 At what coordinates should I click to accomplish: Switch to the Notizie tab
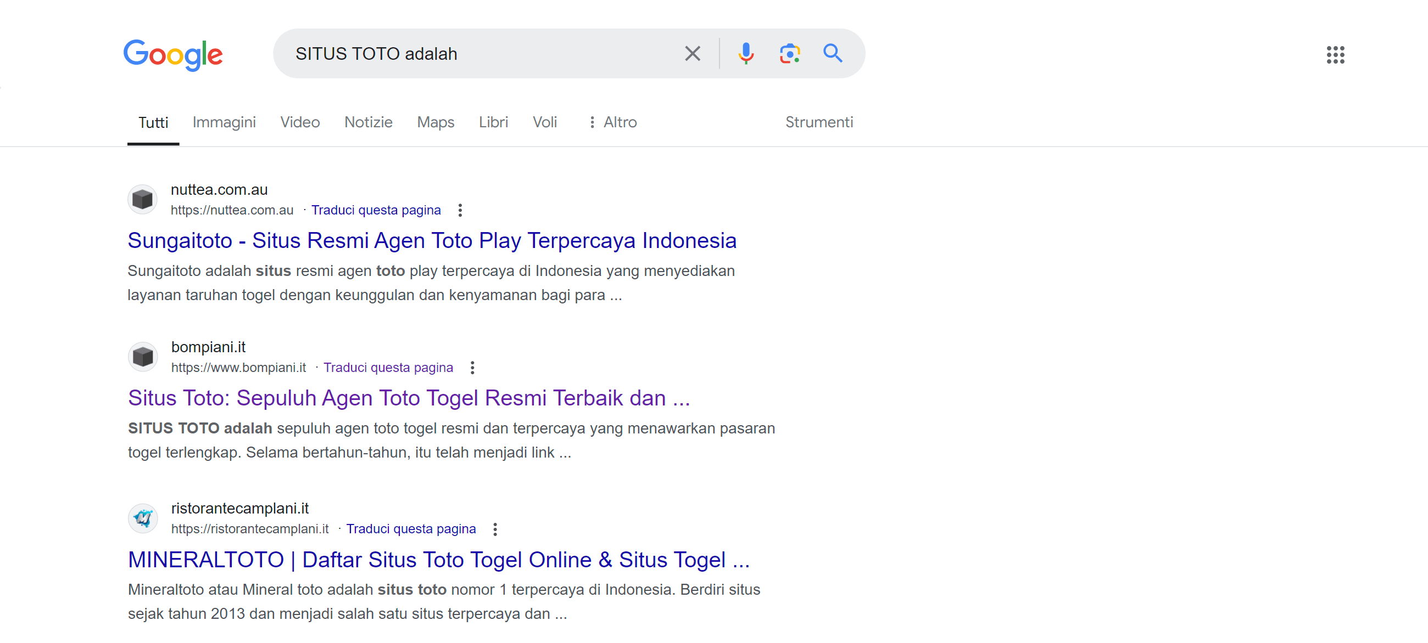coord(368,122)
